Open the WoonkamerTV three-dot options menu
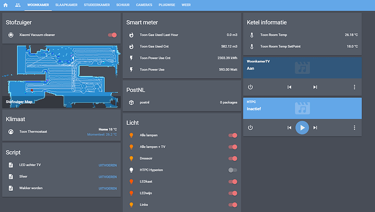375x212 pixels. (354, 87)
